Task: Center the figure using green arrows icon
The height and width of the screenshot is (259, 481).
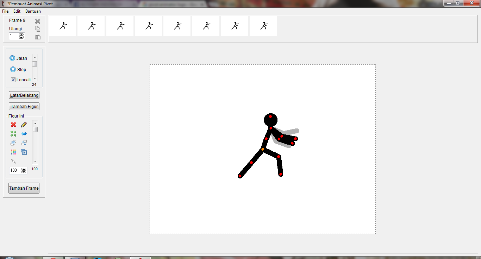Action: click(x=13, y=134)
